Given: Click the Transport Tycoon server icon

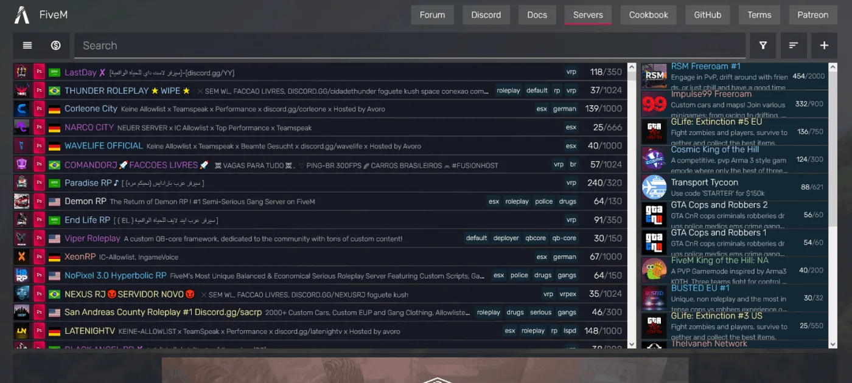Looking at the screenshot, I should [654, 187].
